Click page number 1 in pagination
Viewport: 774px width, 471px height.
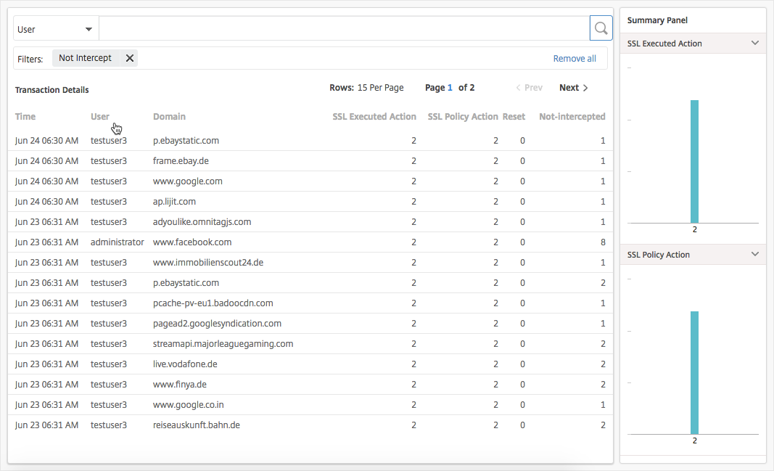tap(450, 88)
